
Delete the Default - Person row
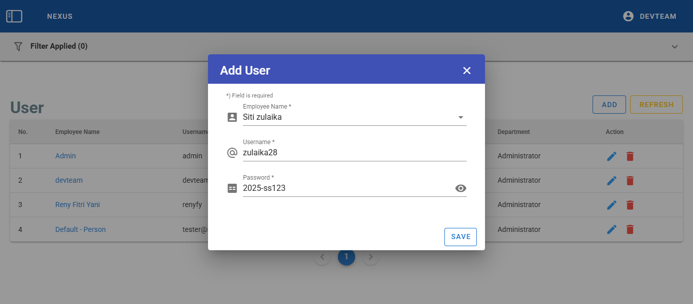coord(630,229)
